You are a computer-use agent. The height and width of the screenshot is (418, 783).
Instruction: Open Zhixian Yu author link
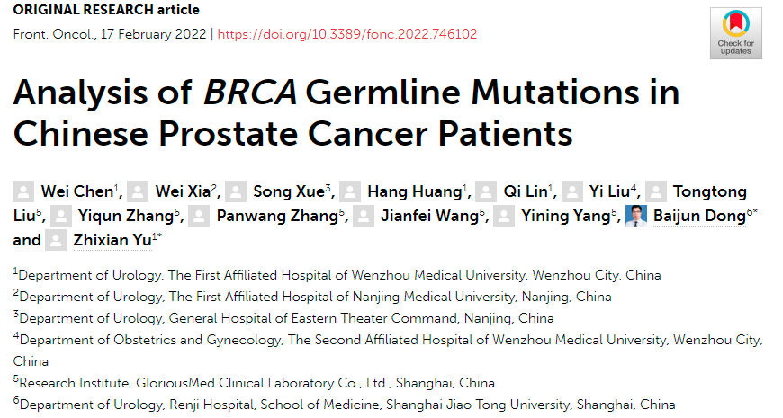click(x=112, y=240)
